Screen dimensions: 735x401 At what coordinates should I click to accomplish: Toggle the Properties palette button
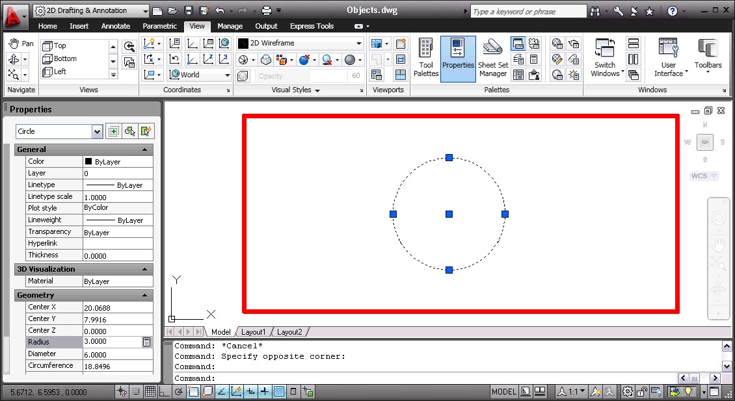(x=458, y=58)
